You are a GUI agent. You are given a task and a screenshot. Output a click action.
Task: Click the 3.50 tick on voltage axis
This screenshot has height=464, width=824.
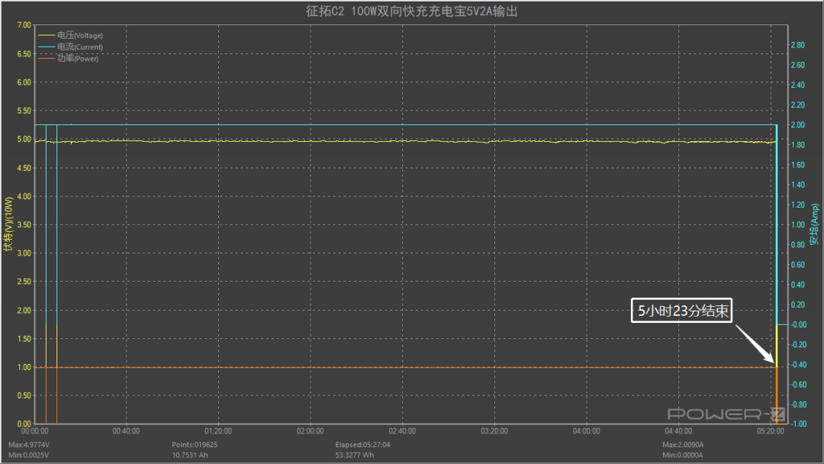24,225
